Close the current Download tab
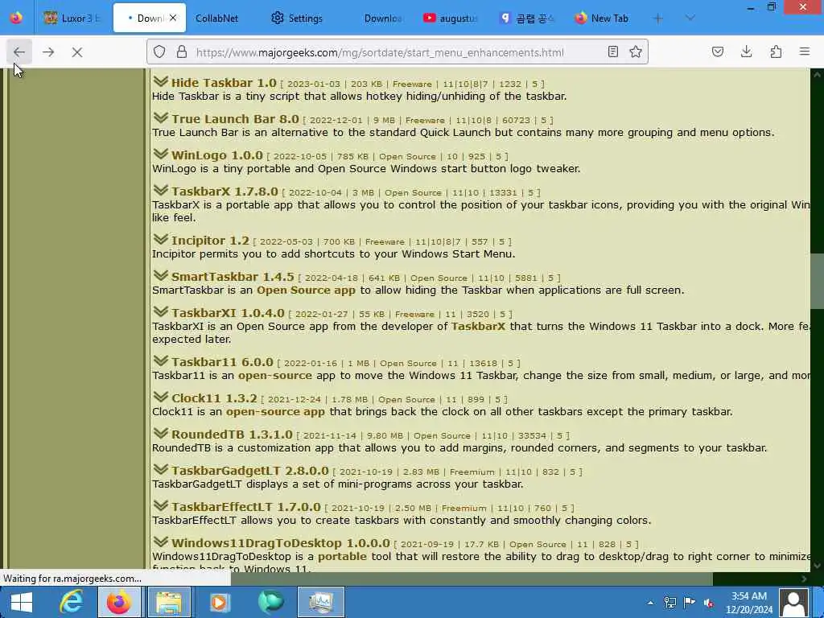This screenshot has height=618, width=824. tap(173, 18)
